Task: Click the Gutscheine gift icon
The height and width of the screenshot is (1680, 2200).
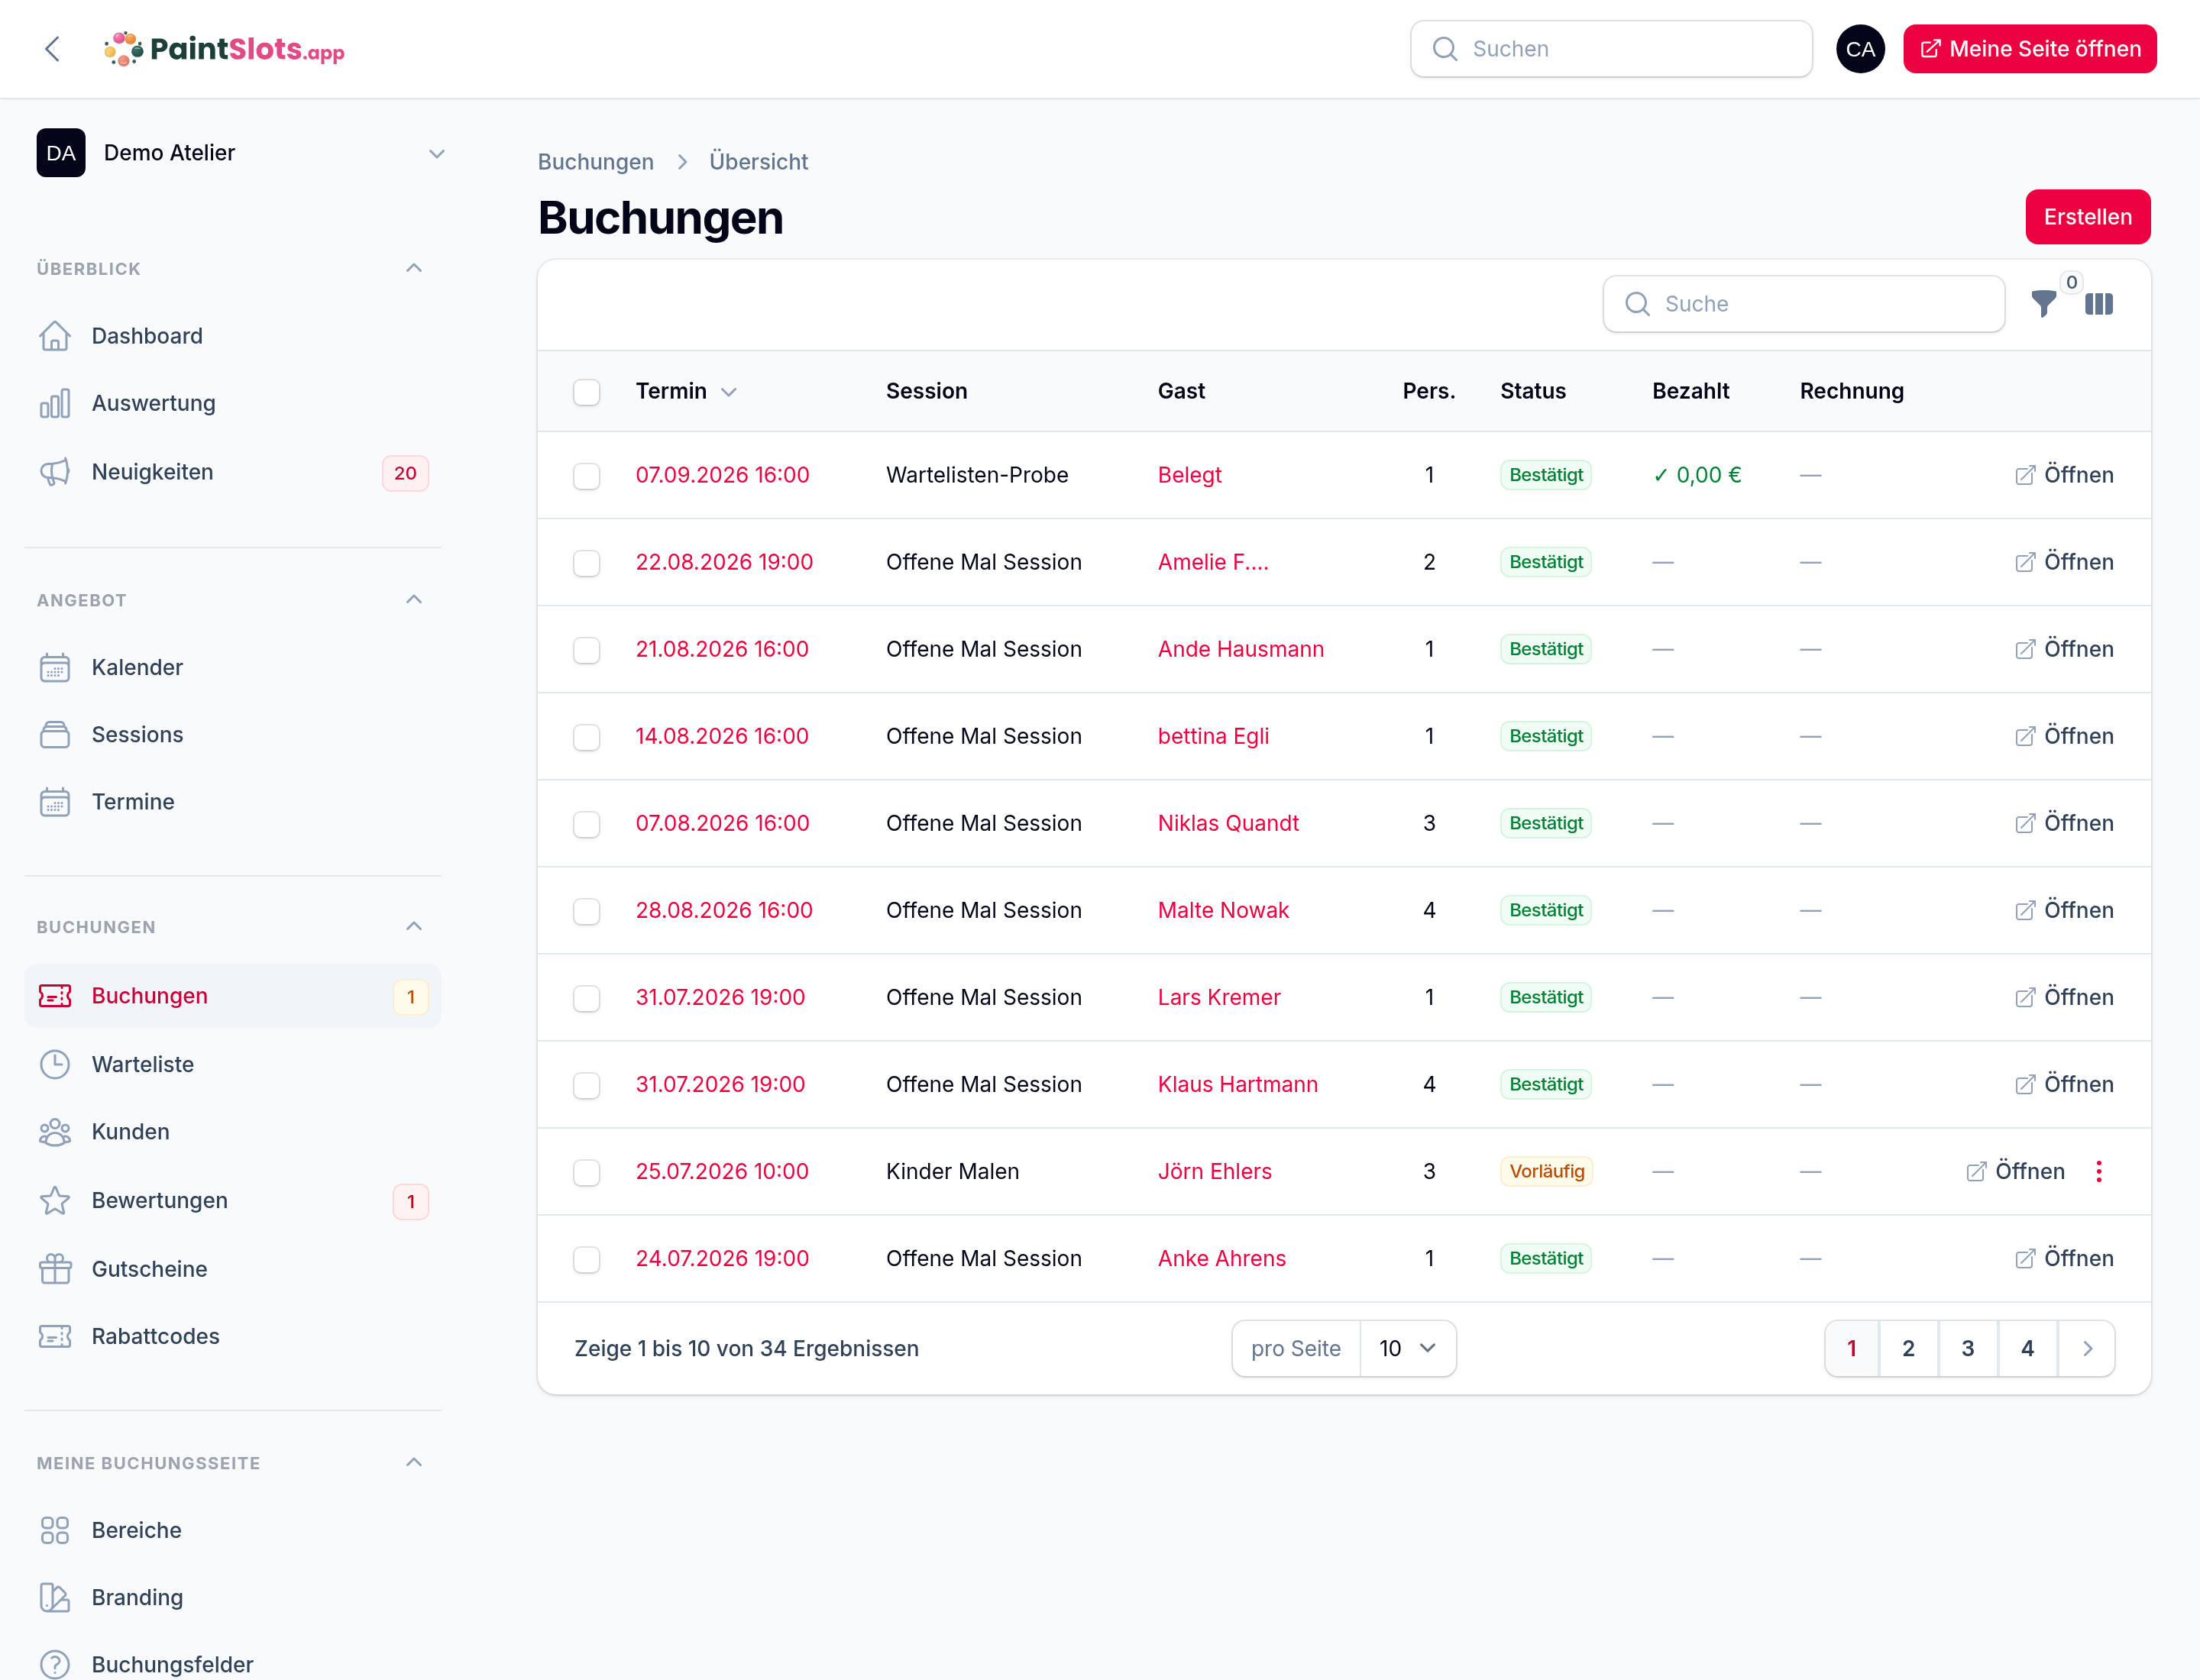Action: (55, 1269)
